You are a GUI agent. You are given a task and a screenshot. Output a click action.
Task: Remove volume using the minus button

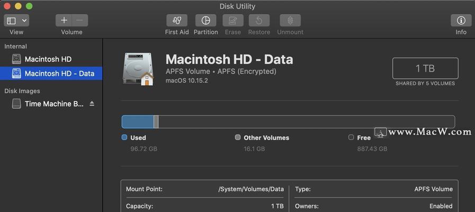(x=80, y=21)
